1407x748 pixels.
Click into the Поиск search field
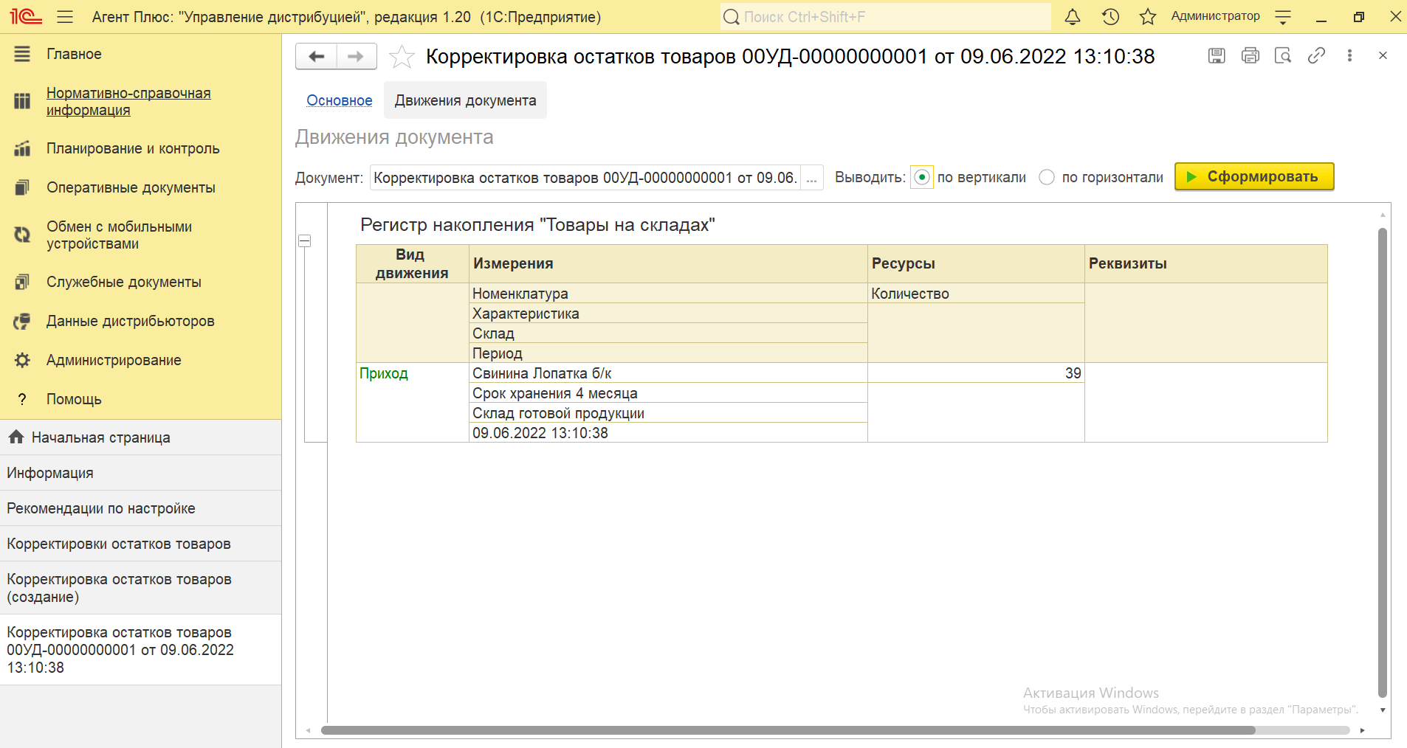[885, 16]
